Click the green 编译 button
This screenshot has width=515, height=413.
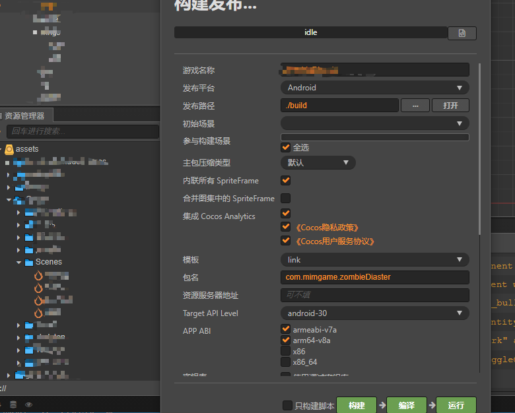click(x=407, y=406)
